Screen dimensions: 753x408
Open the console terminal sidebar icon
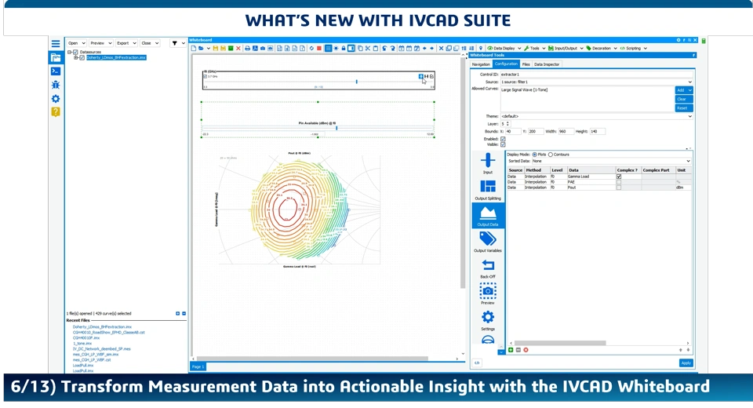[x=56, y=71]
